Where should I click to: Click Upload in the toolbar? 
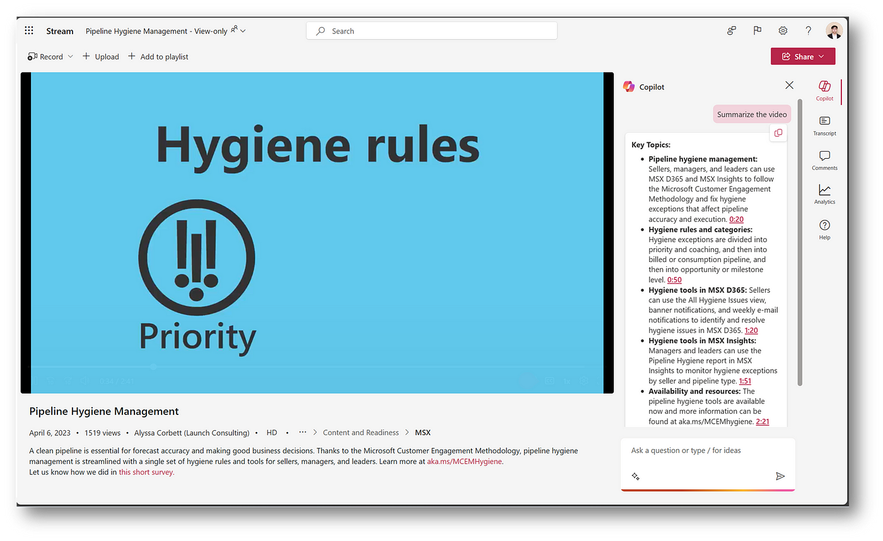tap(100, 57)
